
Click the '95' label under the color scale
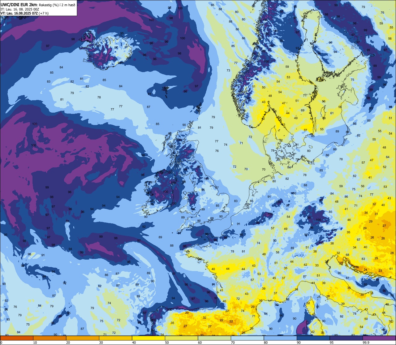click(332, 343)
